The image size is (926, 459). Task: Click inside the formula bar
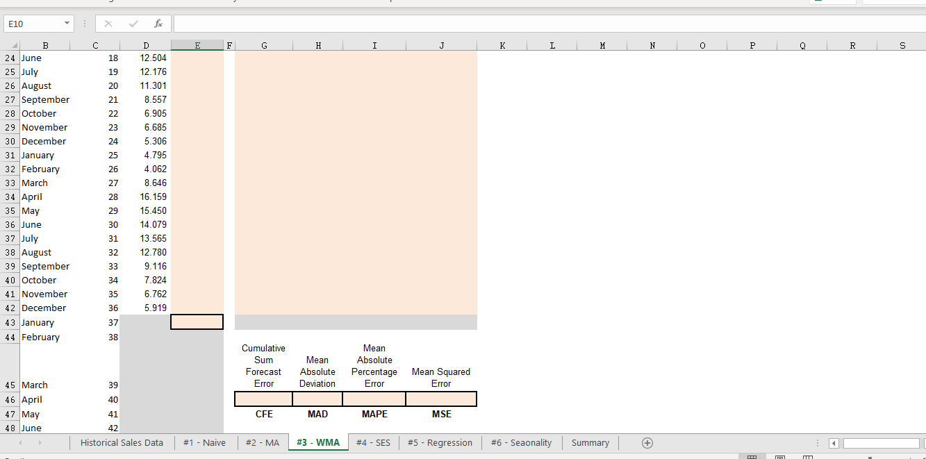[417, 23]
